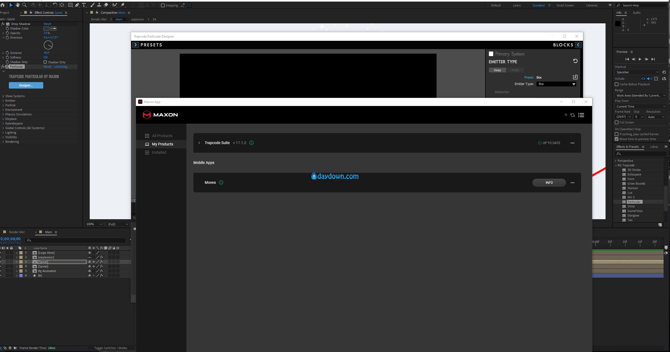Select the Clone Stamp tool
The width and height of the screenshot is (670, 352).
click(99, 5)
